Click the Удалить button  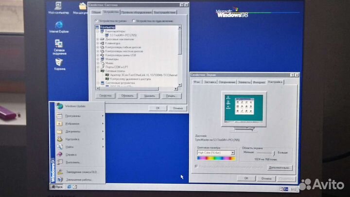(149, 96)
